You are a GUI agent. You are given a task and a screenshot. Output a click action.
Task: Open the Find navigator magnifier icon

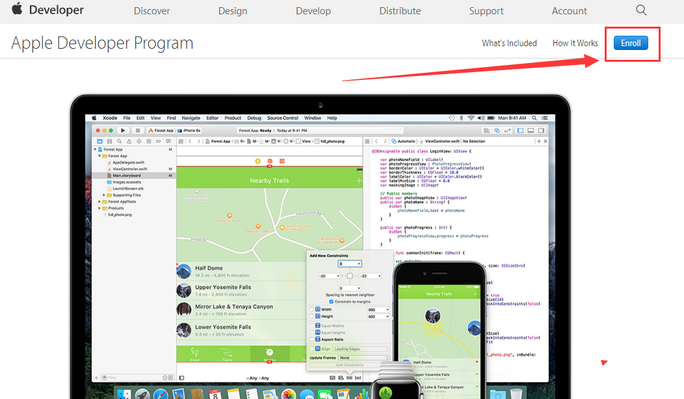click(119, 141)
